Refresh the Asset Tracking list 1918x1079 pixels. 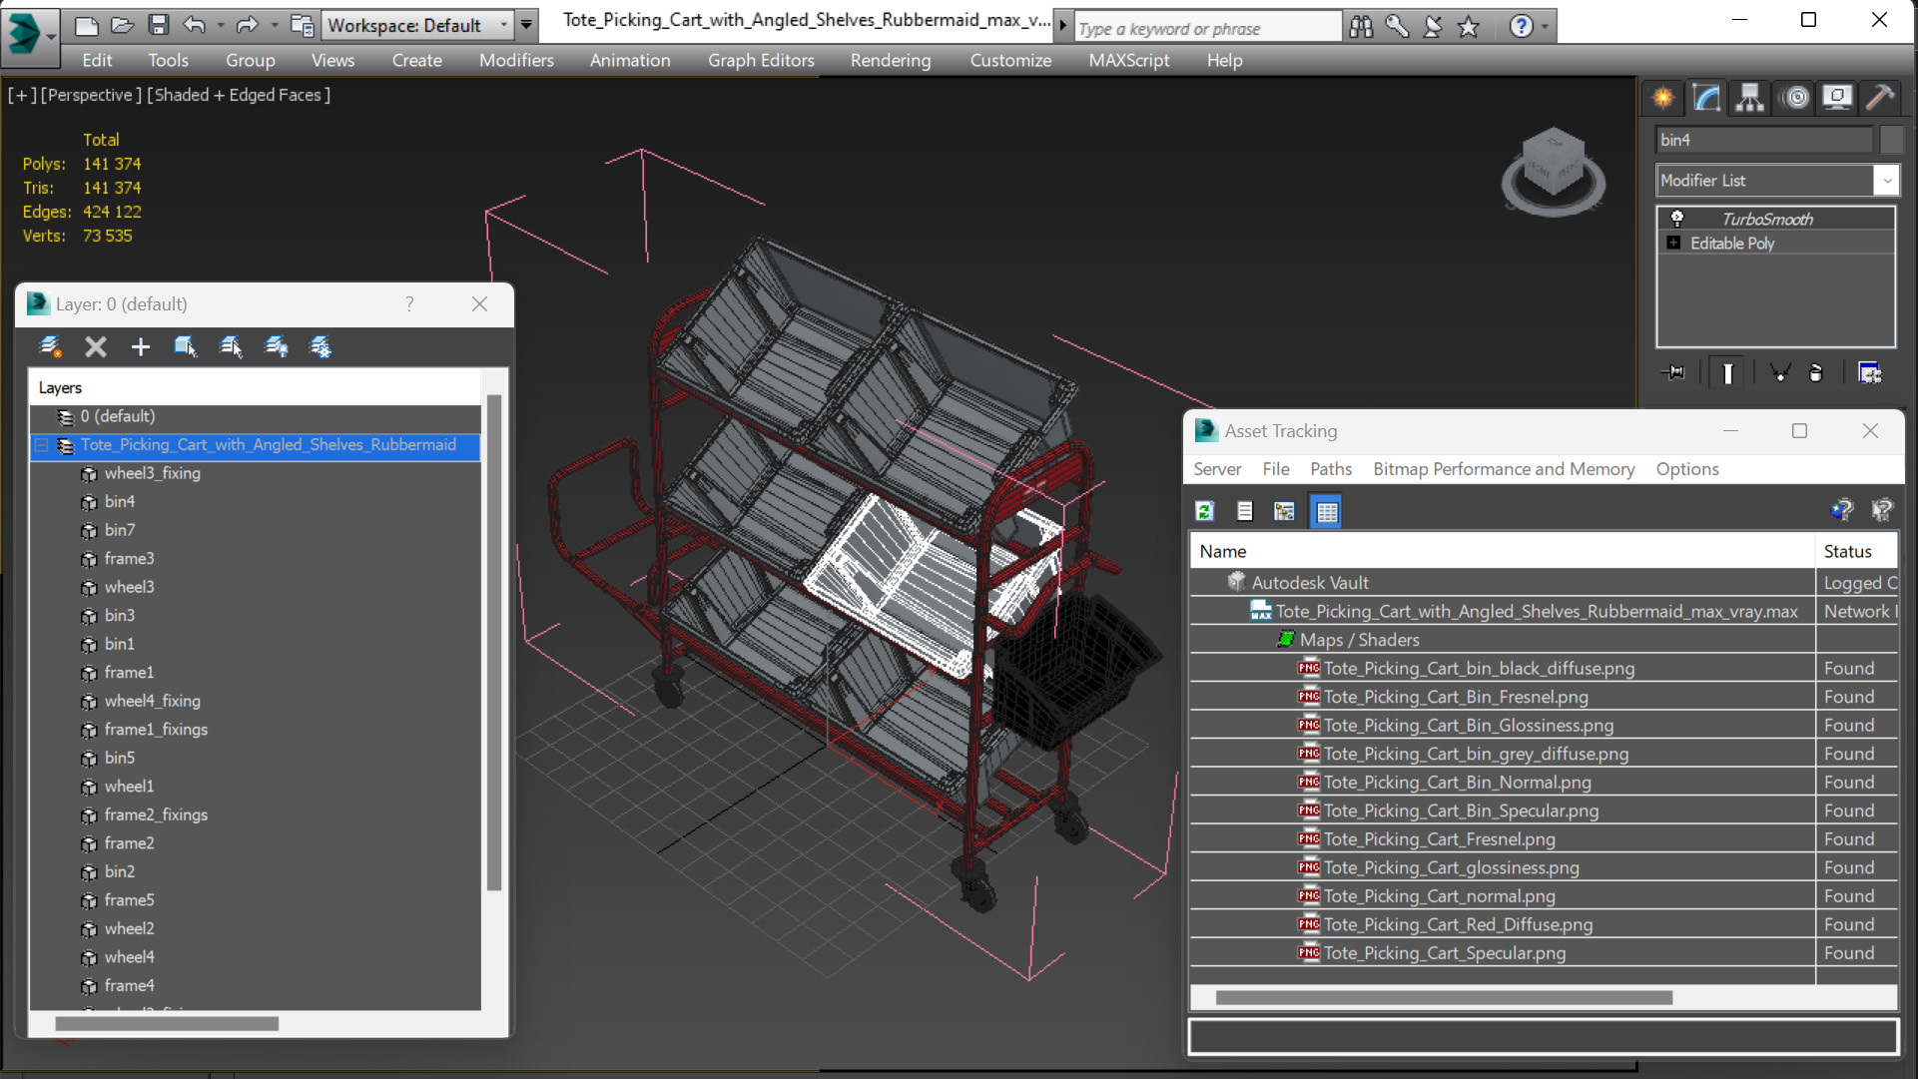click(x=1205, y=511)
